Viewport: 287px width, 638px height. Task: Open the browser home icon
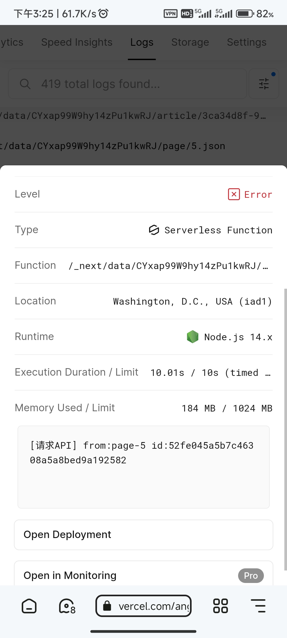(x=29, y=606)
